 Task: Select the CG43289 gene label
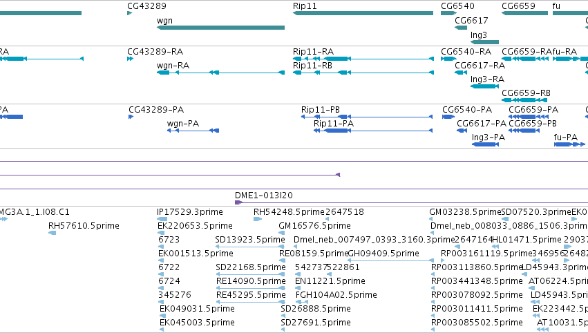tap(146, 6)
